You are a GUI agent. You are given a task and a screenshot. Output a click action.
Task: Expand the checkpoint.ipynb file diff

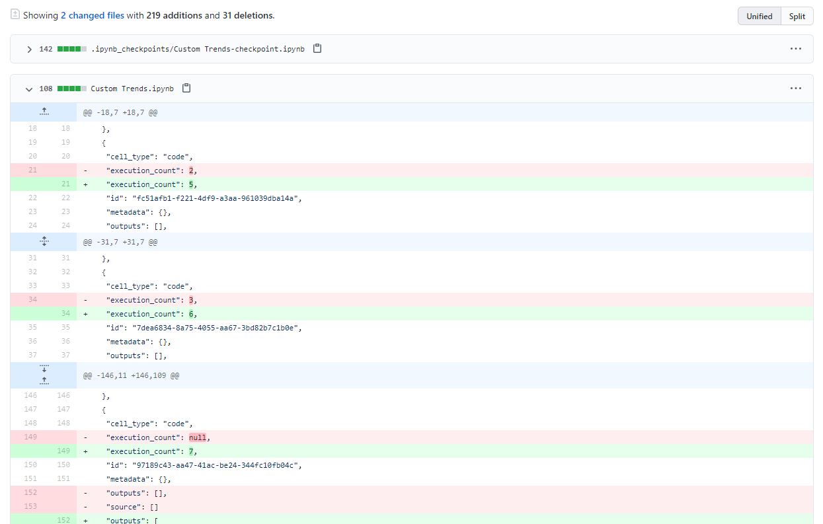[x=29, y=49]
